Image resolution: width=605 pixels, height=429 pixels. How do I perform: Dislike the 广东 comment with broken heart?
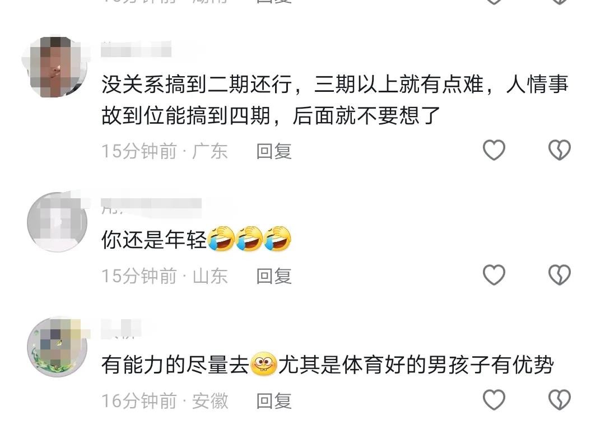(560, 150)
